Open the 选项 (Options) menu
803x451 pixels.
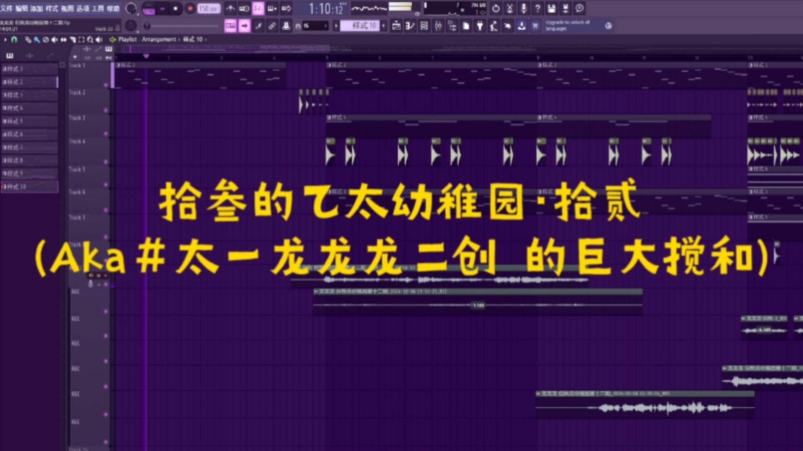point(83,8)
